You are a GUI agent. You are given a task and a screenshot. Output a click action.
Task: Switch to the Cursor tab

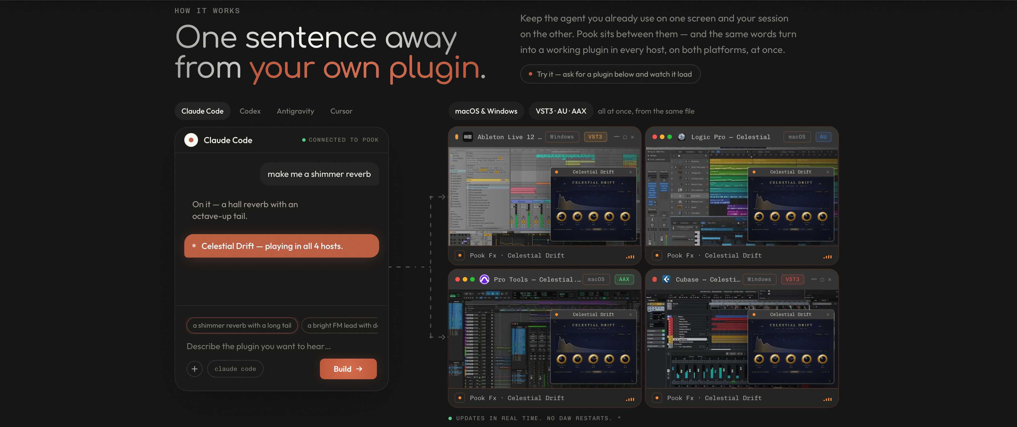[x=341, y=111]
